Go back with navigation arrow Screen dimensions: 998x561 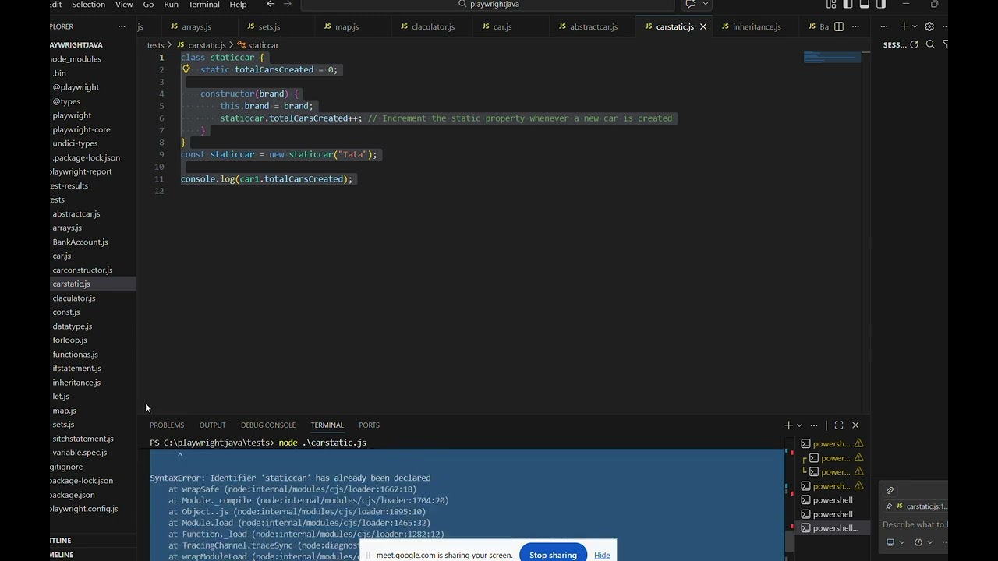[x=271, y=4]
